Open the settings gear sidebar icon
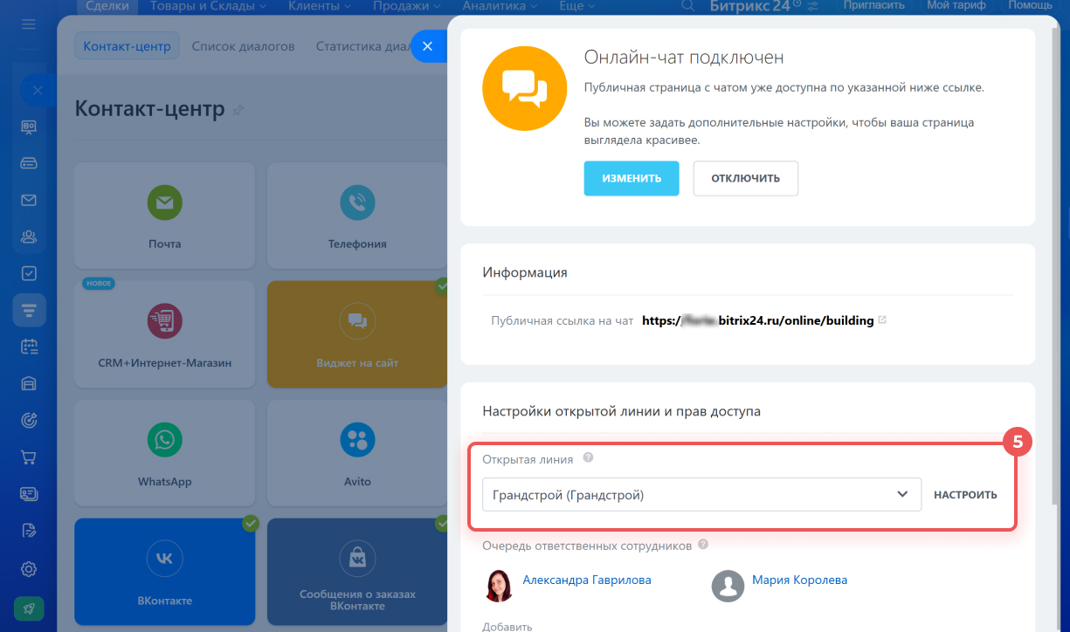The height and width of the screenshot is (632, 1070). [29, 569]
